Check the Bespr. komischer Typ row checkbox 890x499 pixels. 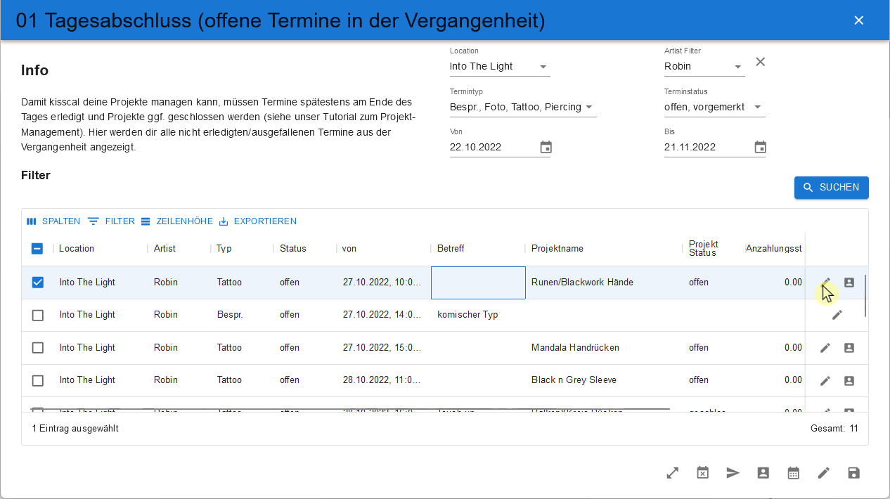(x=38, y=315)
